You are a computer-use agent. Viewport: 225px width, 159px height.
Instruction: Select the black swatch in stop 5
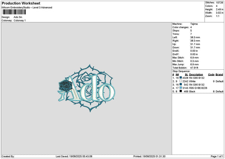point(181,91)
